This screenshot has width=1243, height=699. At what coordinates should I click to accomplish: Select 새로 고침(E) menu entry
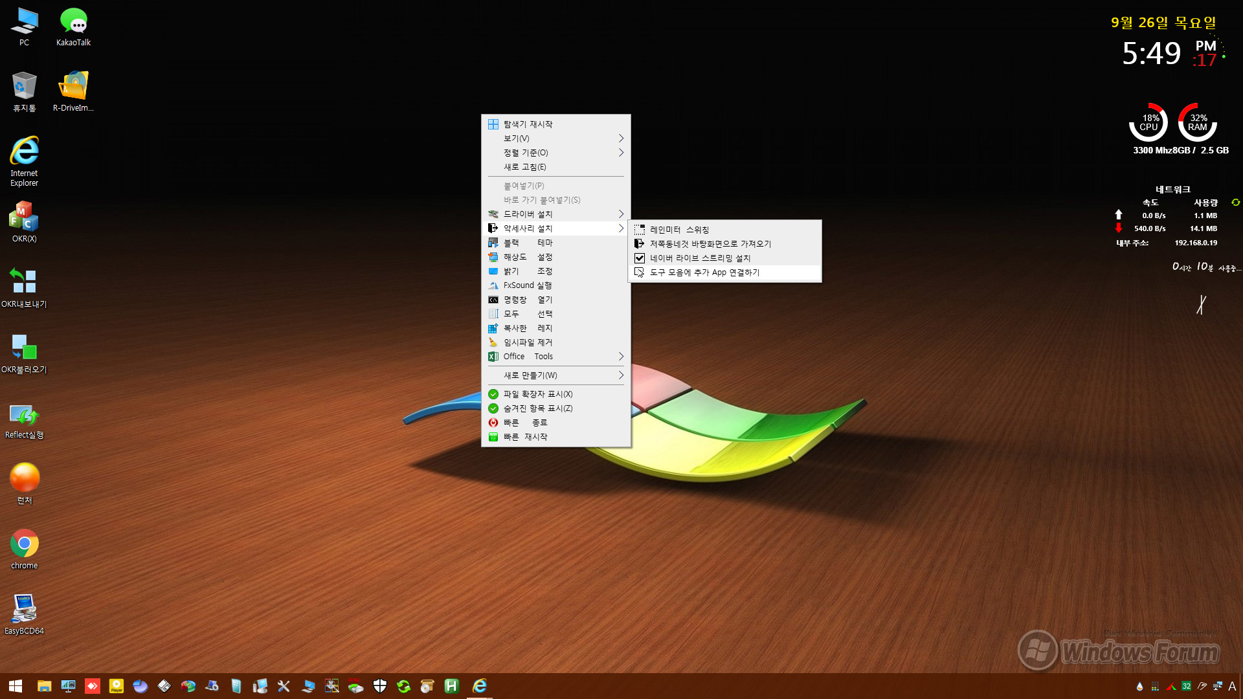click(556, 167)
